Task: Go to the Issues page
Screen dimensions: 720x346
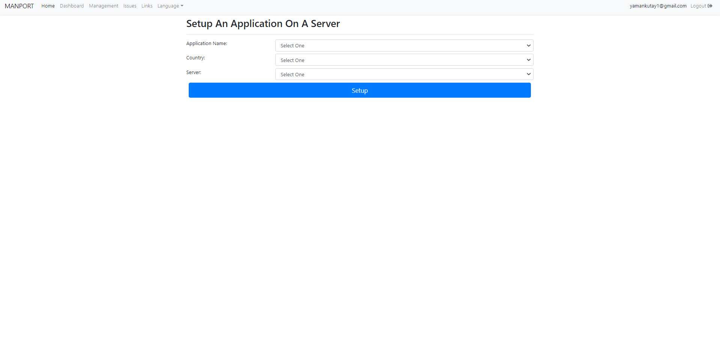Action: pos(129,6)
